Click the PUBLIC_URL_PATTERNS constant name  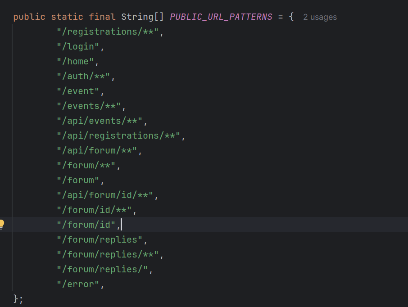[x=221, y=17]
